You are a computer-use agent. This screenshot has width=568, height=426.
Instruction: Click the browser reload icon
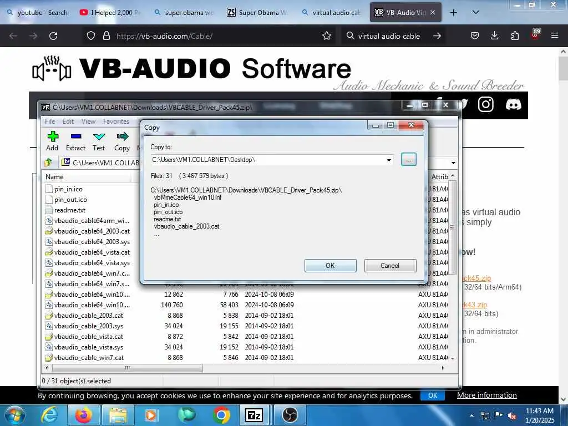tap(53, 36)
